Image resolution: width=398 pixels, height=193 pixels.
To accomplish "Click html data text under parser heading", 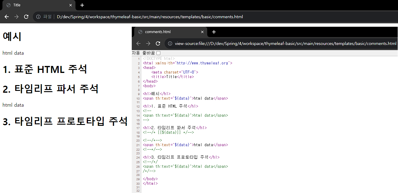I will [x=13, y=105].
